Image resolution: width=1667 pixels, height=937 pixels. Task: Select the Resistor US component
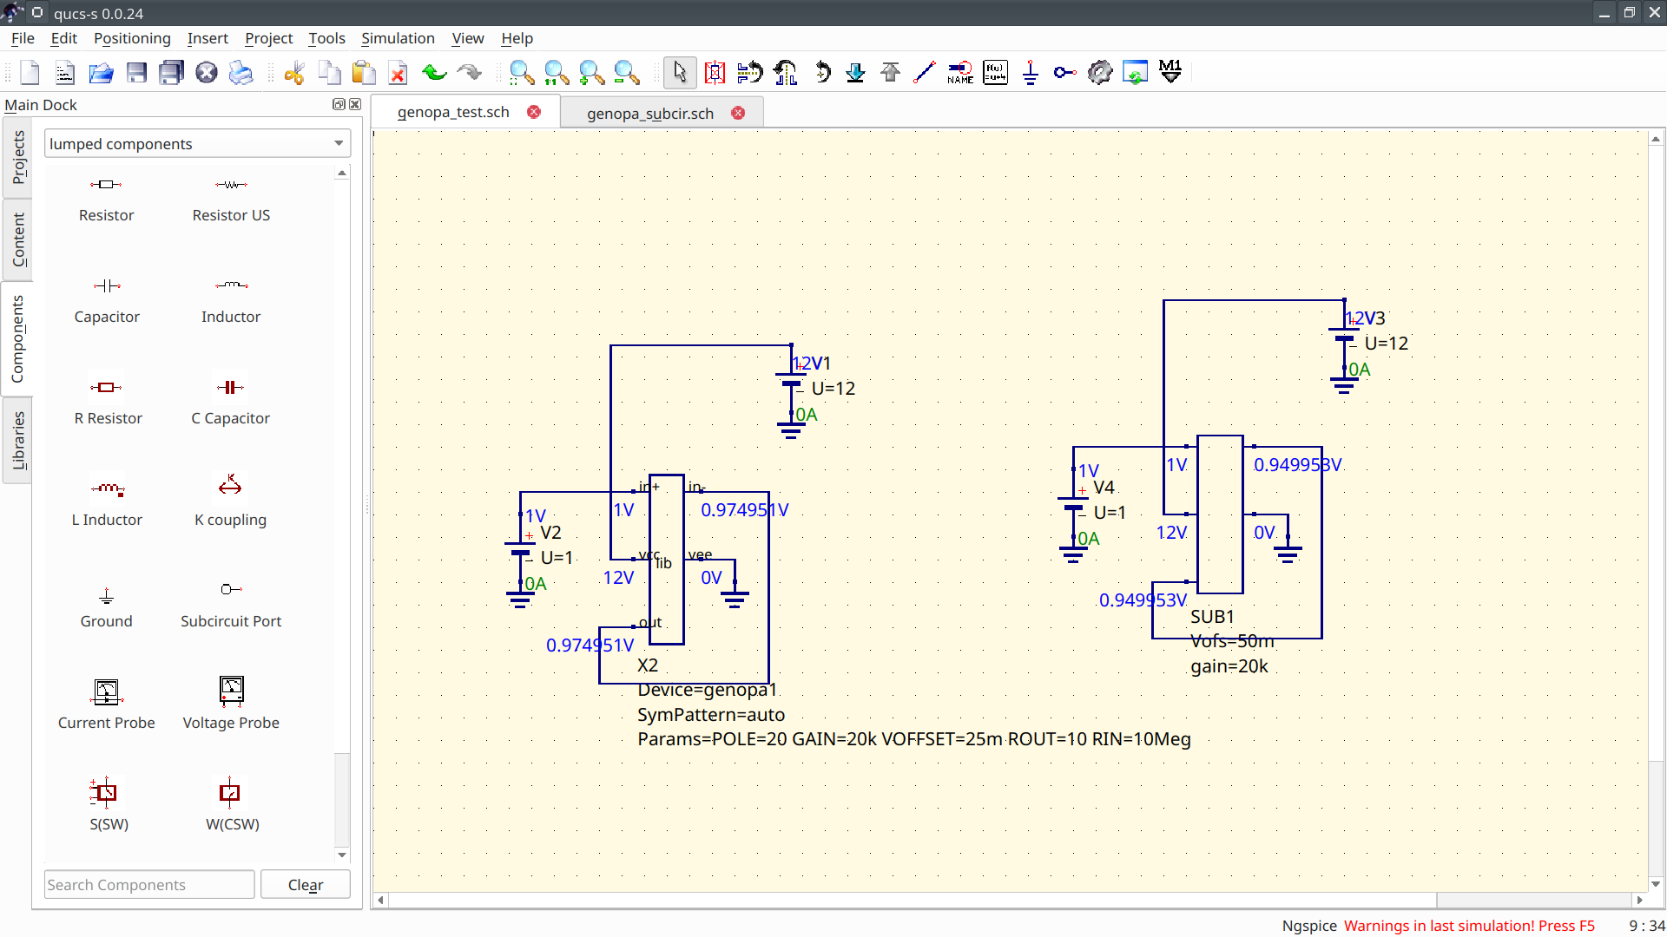[231, 198]
